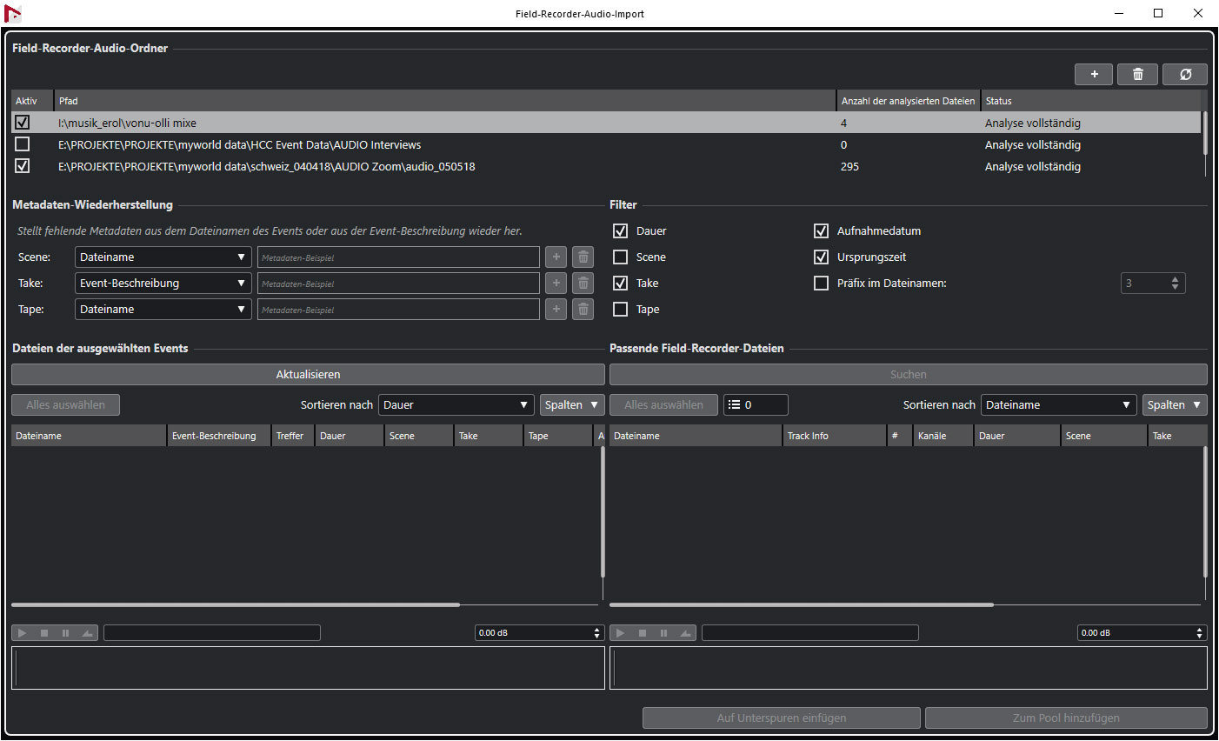
Task: Open left Sortieren nach dropdown showing Dauer
Action: (x=456, y=405)
